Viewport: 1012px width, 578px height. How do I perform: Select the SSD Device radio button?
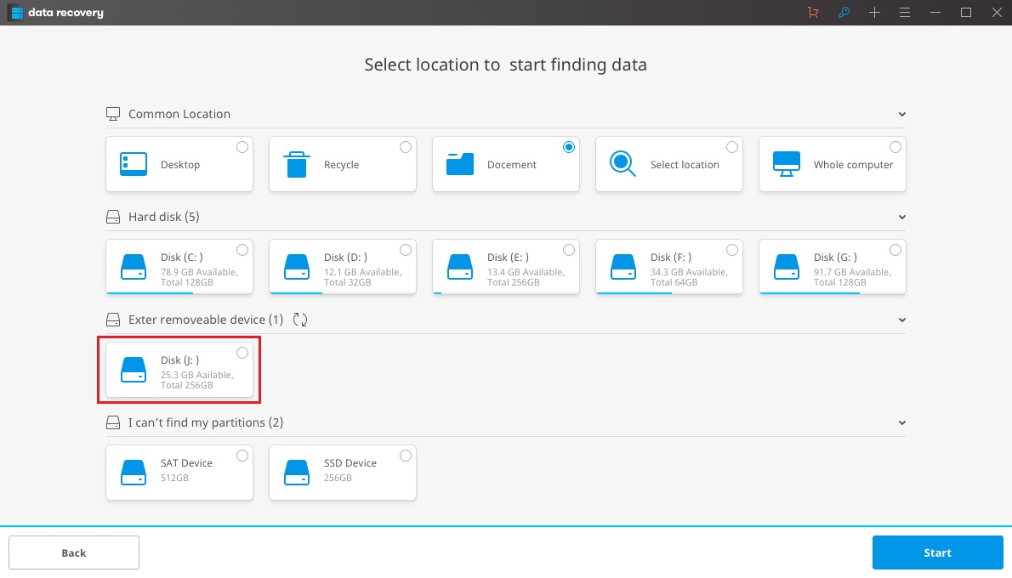point(406,456)
